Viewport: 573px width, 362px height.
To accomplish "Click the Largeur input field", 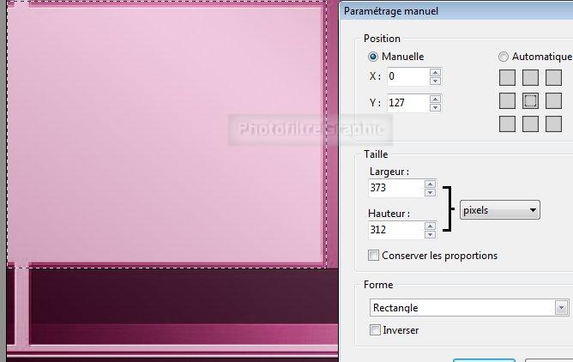I will click(x=395, y=187).
